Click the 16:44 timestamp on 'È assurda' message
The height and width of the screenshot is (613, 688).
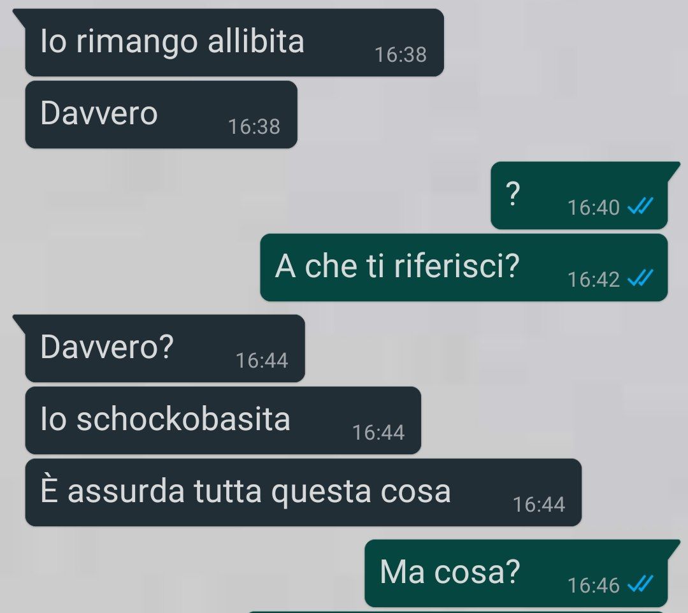[x=539, y=505]
